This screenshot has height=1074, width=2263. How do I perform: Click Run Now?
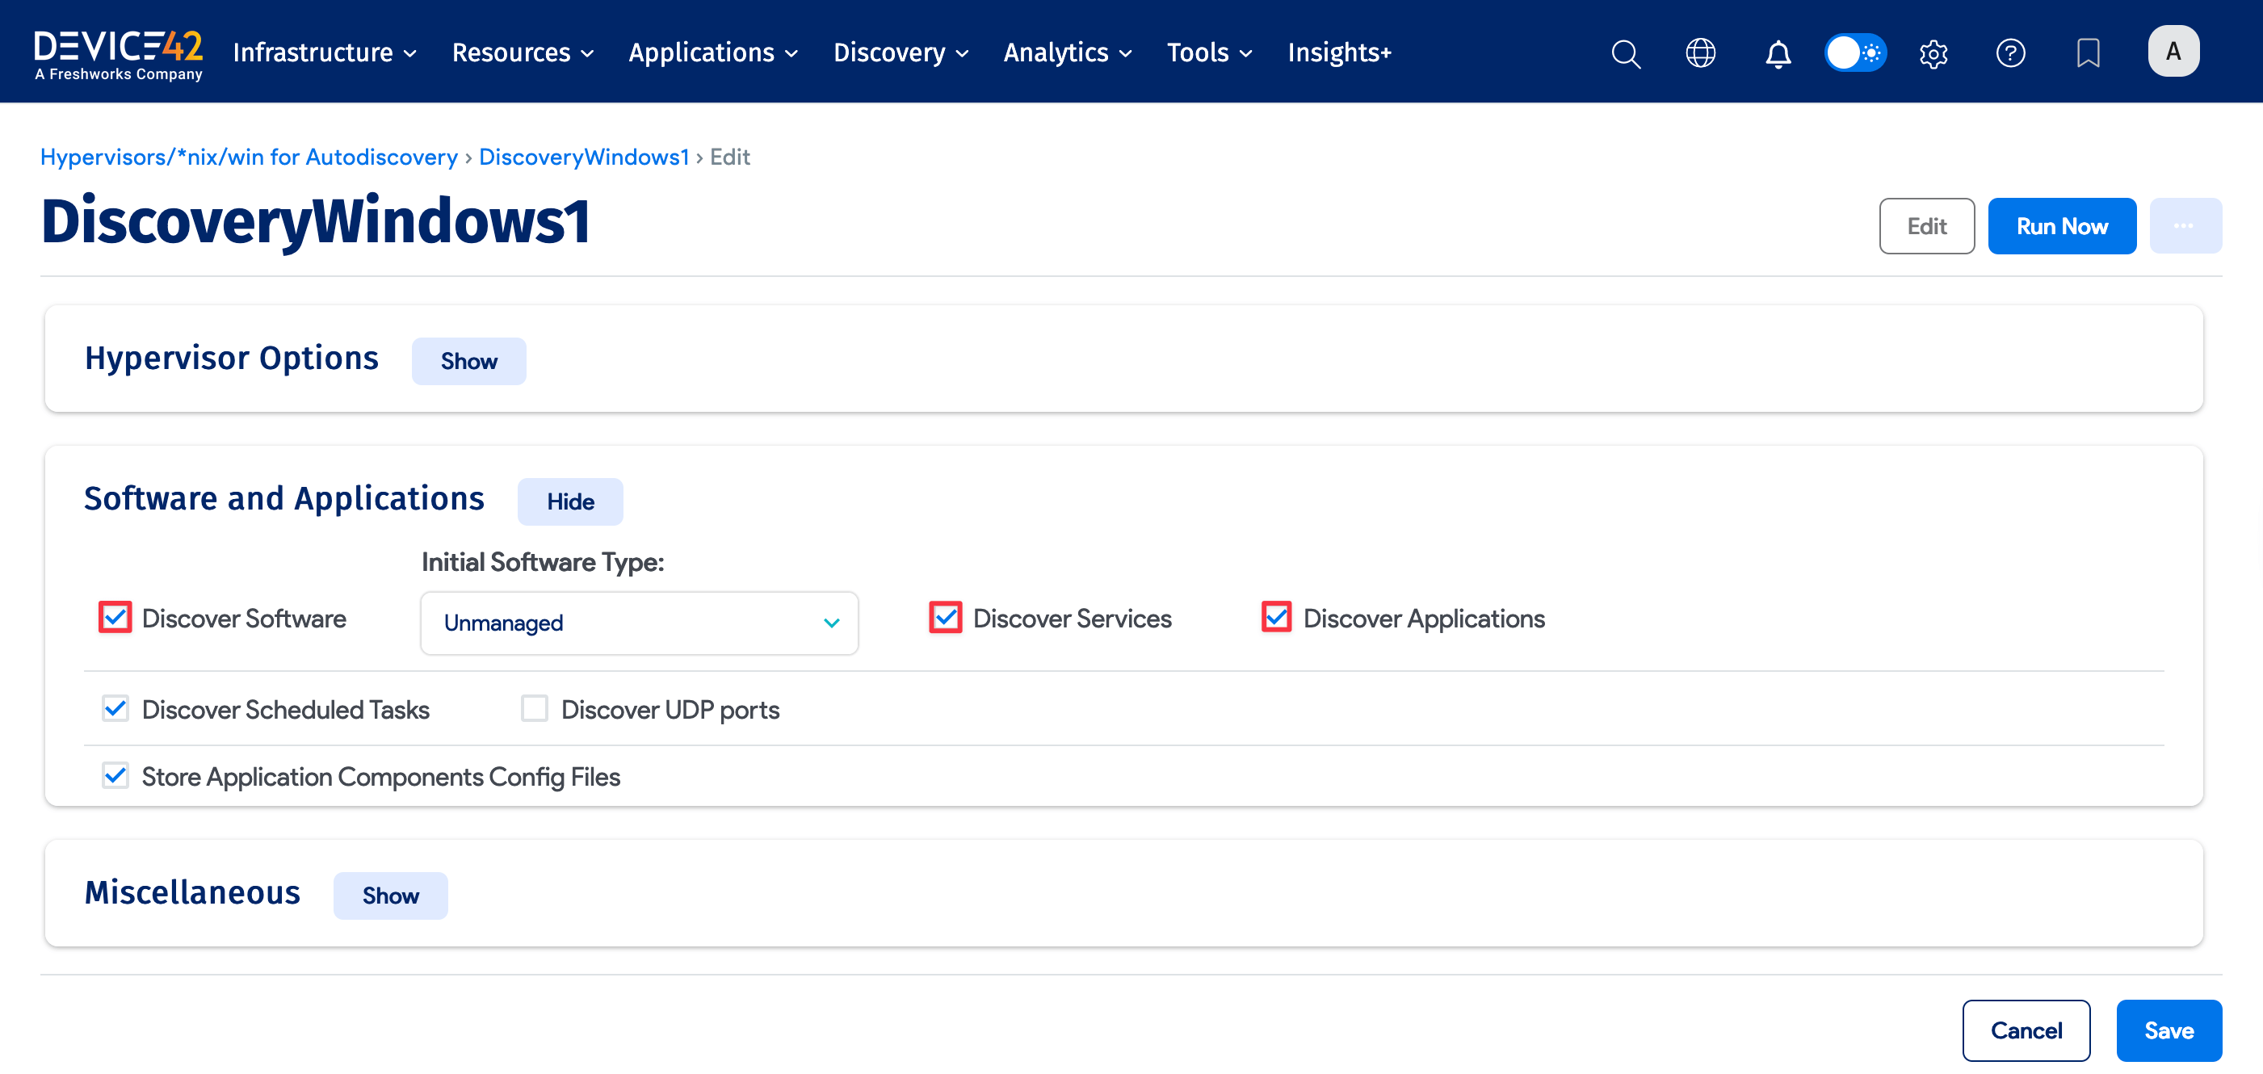tap(2062, 225)
